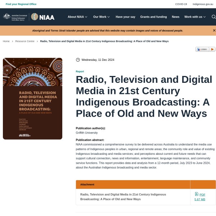This screenshot has height=216, width=216.
Task: Open the search magnifier icon
Action: (x=213, y=17)
